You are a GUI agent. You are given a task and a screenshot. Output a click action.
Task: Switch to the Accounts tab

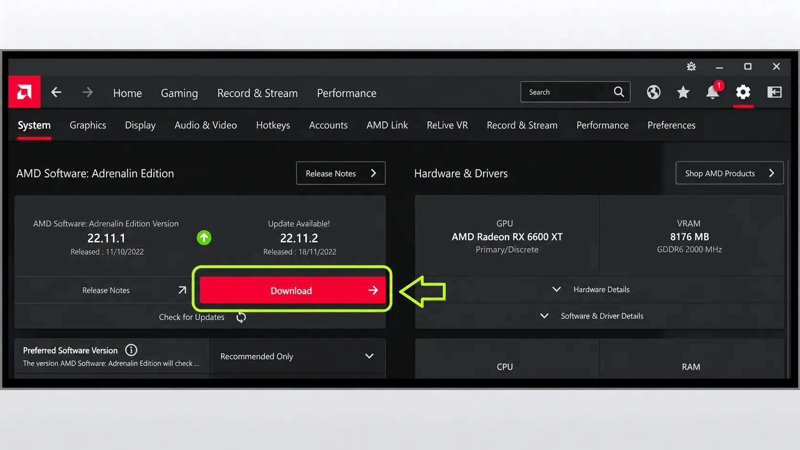click(x=328, y=125)
